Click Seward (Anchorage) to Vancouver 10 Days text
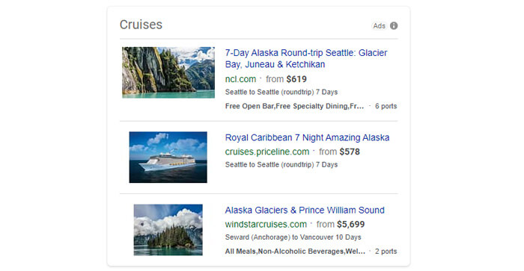524x271 pixels. [293, 237]
